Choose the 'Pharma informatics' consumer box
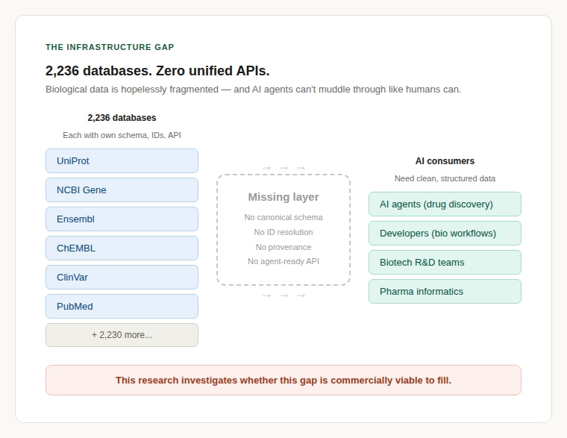 pyautogui.click(x=445, y=291)
